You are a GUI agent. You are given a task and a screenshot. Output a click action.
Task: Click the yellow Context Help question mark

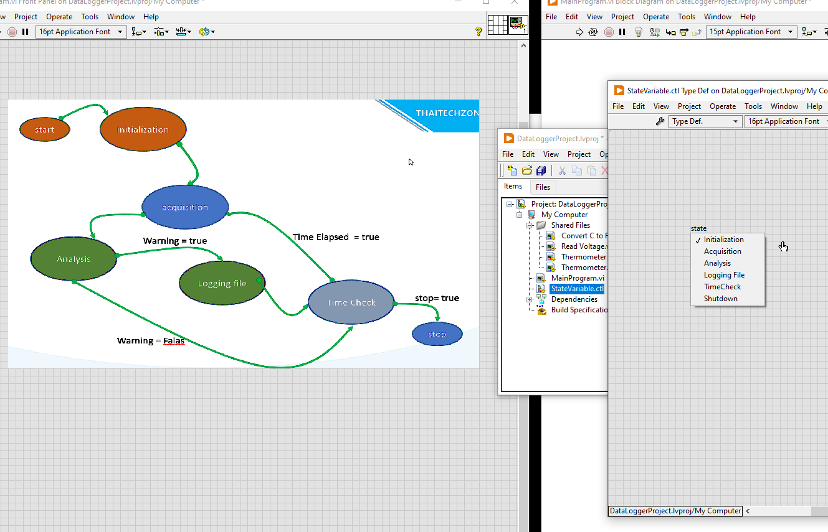pos(478,32)
